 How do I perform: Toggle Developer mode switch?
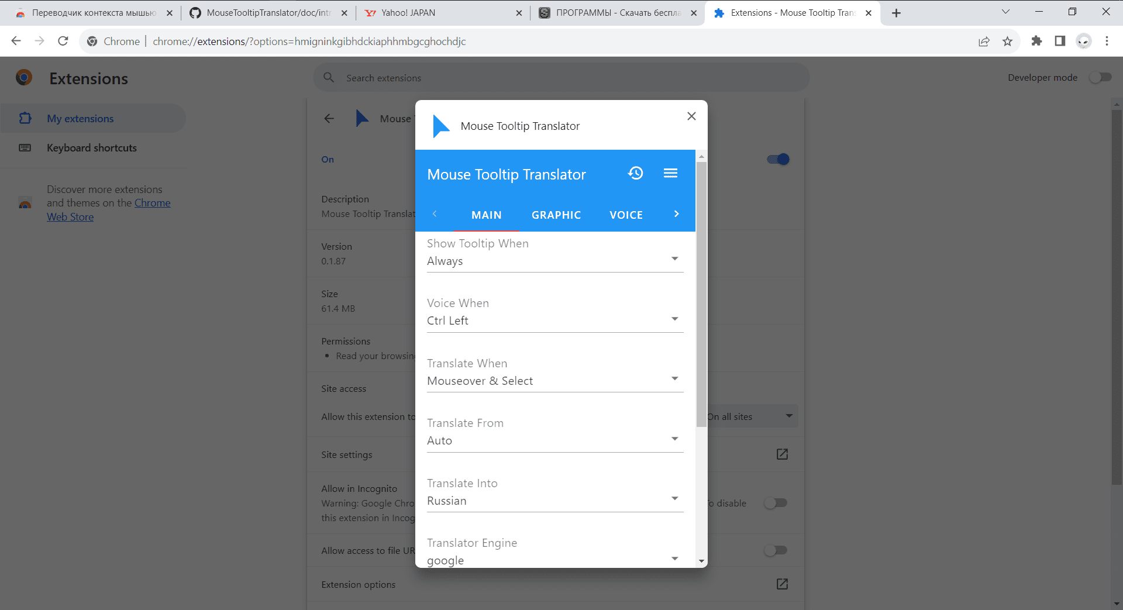(x=1100, y=77)
